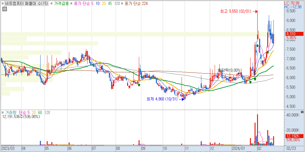This screenshot has height=152, width=305.
Task: Click the 2023/03 date axis label
Action: coord(8,149)
